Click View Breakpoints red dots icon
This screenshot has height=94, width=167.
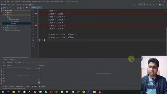[4, 78]
